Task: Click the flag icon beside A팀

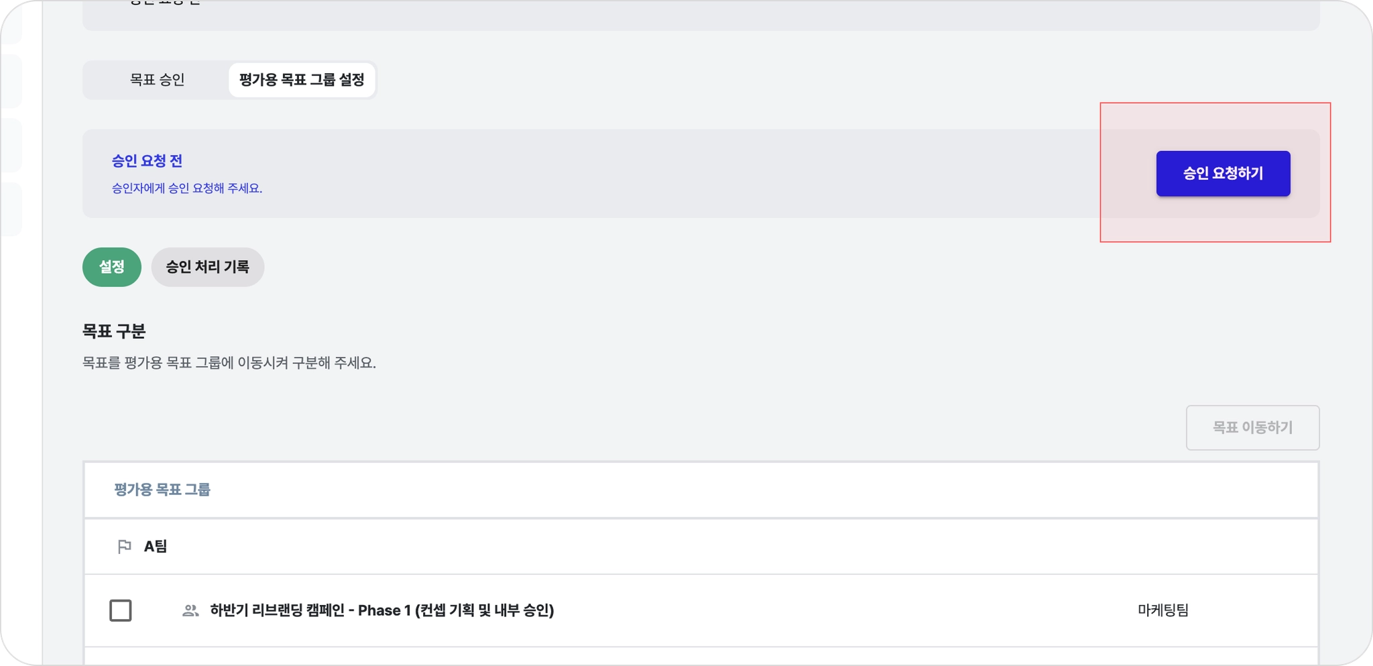Action: pos(124,547)
